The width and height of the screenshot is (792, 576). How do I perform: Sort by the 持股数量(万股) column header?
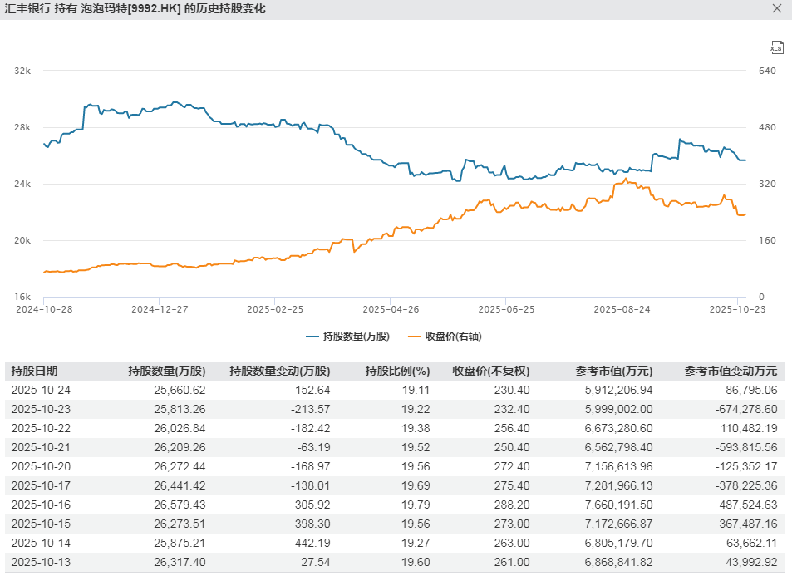pyautogui.click(x=166, y=371)
